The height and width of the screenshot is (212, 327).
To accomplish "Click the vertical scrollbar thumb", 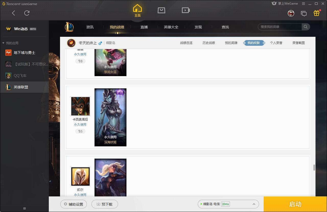I will (314, 168).
